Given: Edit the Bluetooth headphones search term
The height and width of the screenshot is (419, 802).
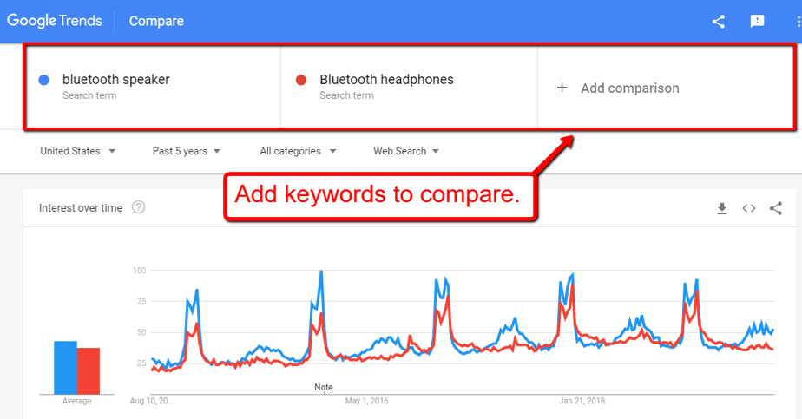Looking at the screenshot, I should (386, 80).
